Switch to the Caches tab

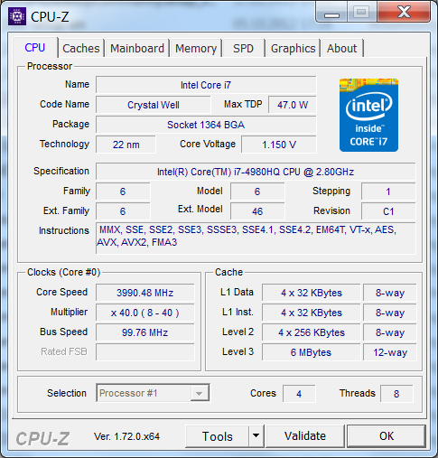tap(81, 48)
